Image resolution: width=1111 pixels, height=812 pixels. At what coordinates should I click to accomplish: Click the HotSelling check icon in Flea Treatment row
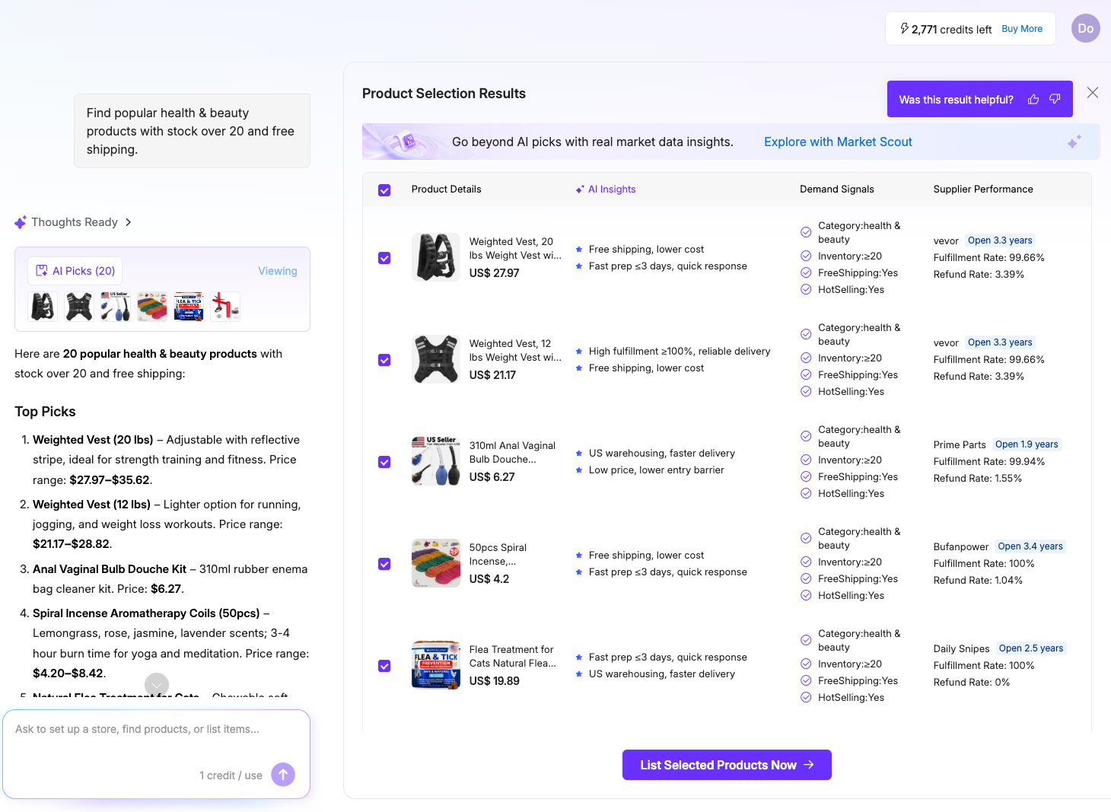tap(806, 697)
